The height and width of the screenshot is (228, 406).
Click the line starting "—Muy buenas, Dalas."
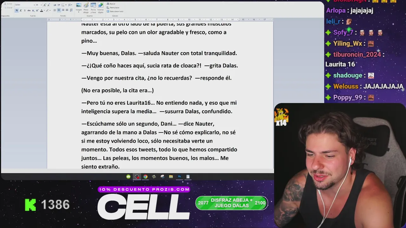[x=159, y=53]
